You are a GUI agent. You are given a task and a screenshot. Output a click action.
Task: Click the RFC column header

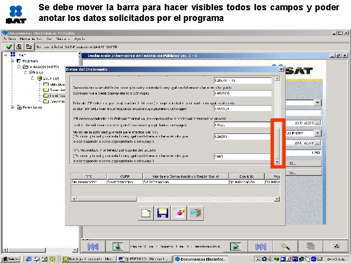[x=89, y=176]
